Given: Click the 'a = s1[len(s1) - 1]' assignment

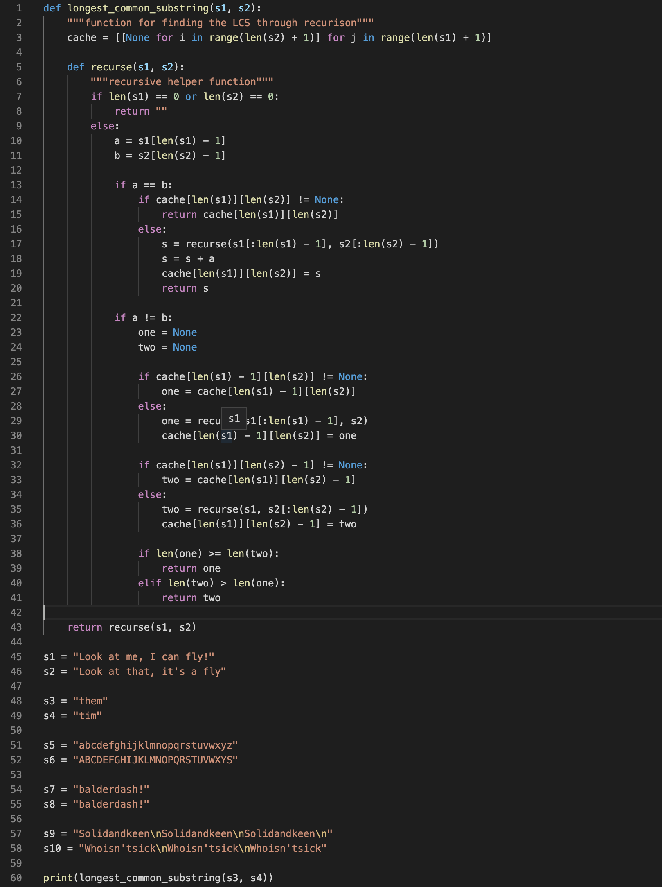Looking at the screenshot, I should (x=170, y=141).
